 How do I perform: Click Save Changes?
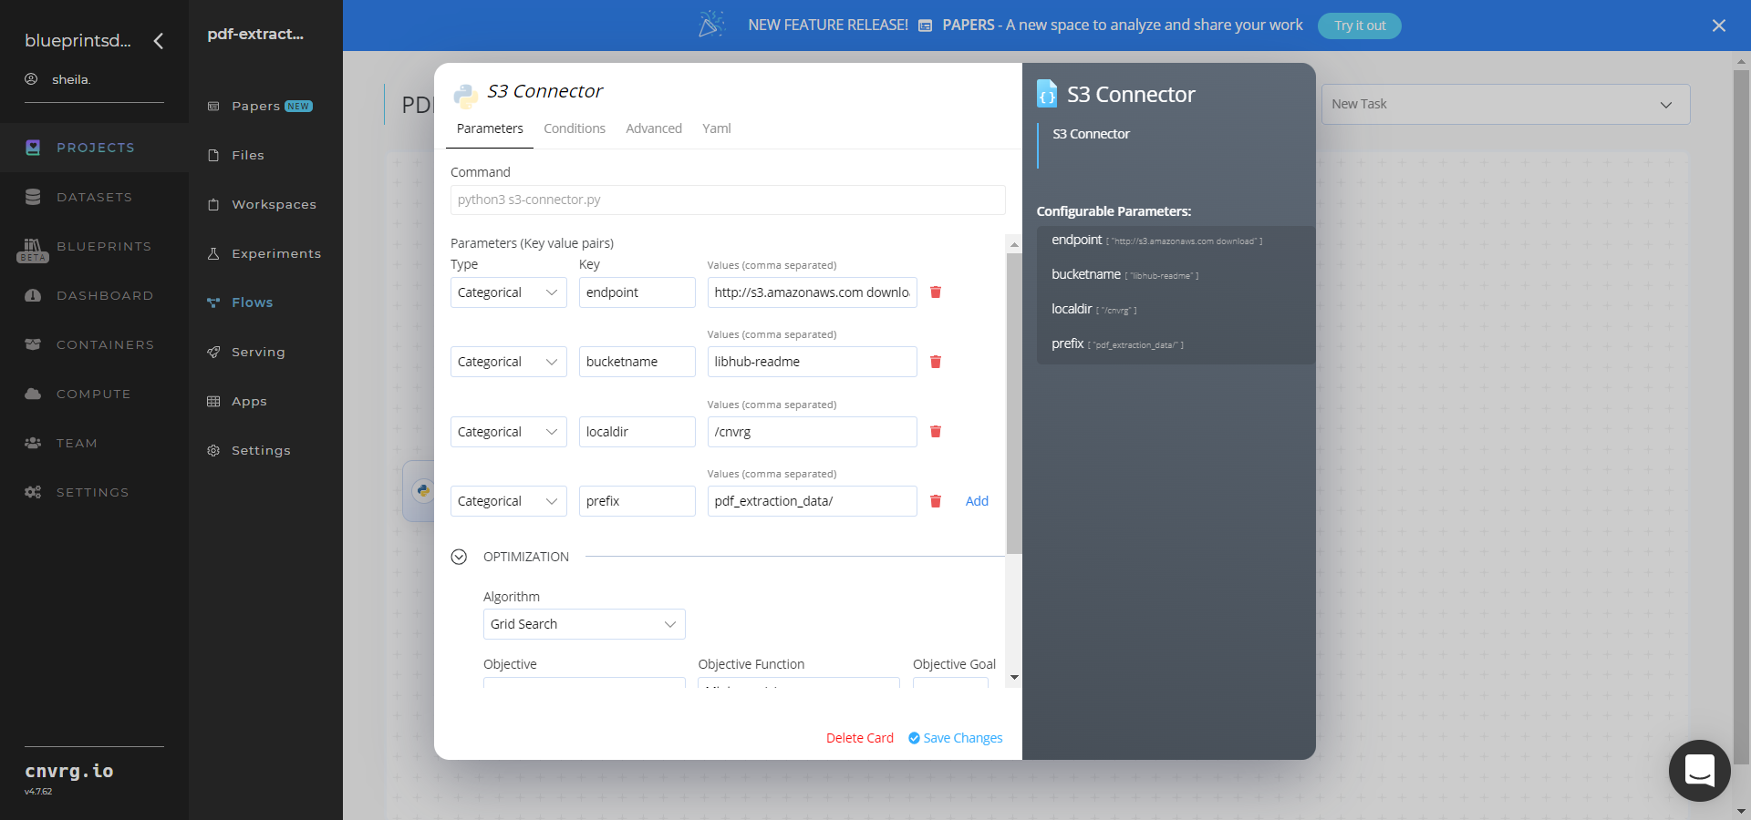click(x=955, y=738)
